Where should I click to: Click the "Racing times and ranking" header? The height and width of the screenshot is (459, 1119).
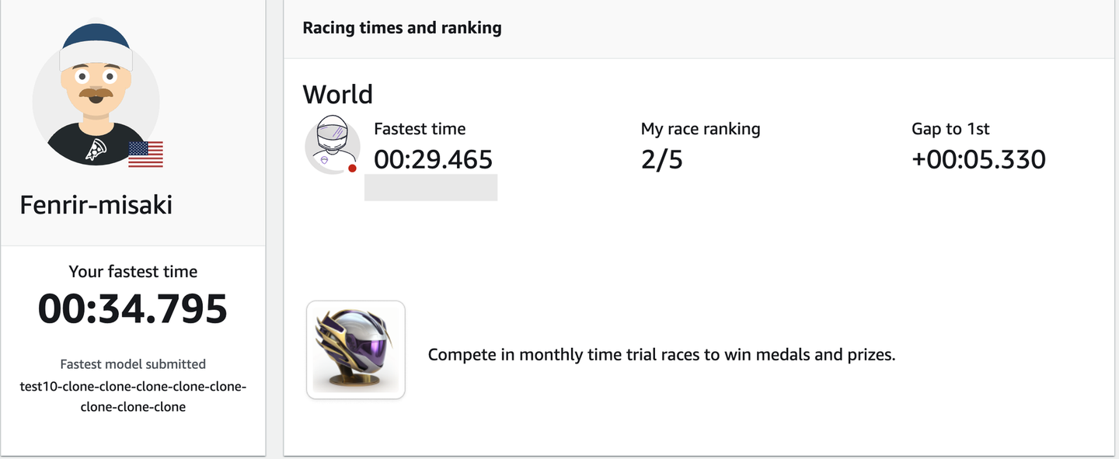click(x=402, y=28)
